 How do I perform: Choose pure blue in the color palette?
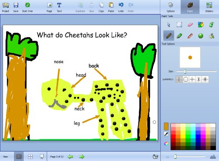tap(198, 137)
